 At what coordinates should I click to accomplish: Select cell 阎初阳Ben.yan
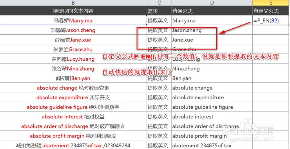click(73, 78)
